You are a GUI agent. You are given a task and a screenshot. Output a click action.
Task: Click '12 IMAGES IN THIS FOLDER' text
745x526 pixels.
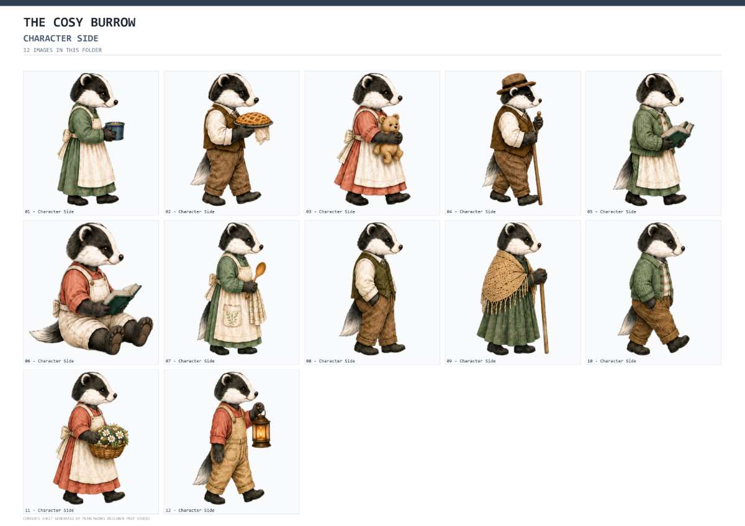(63, 50)
